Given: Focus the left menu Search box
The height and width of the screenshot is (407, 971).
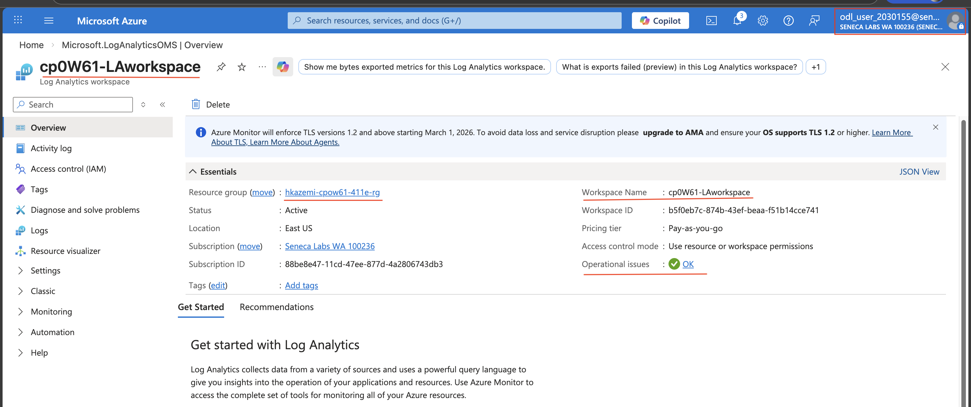Looking at the screenshot, I should click(x=73, y=104).
